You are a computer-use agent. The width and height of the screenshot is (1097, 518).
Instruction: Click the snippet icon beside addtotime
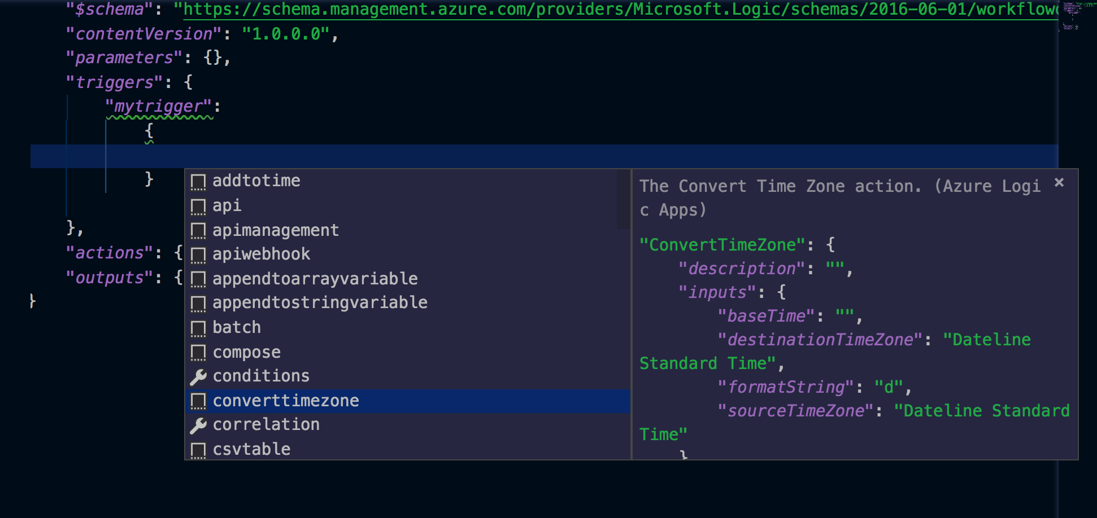click(x=198, y=182)
